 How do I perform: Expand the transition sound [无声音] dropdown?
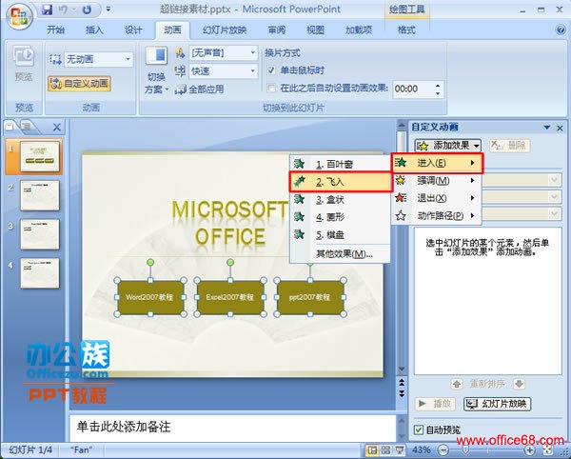(253, 52)
